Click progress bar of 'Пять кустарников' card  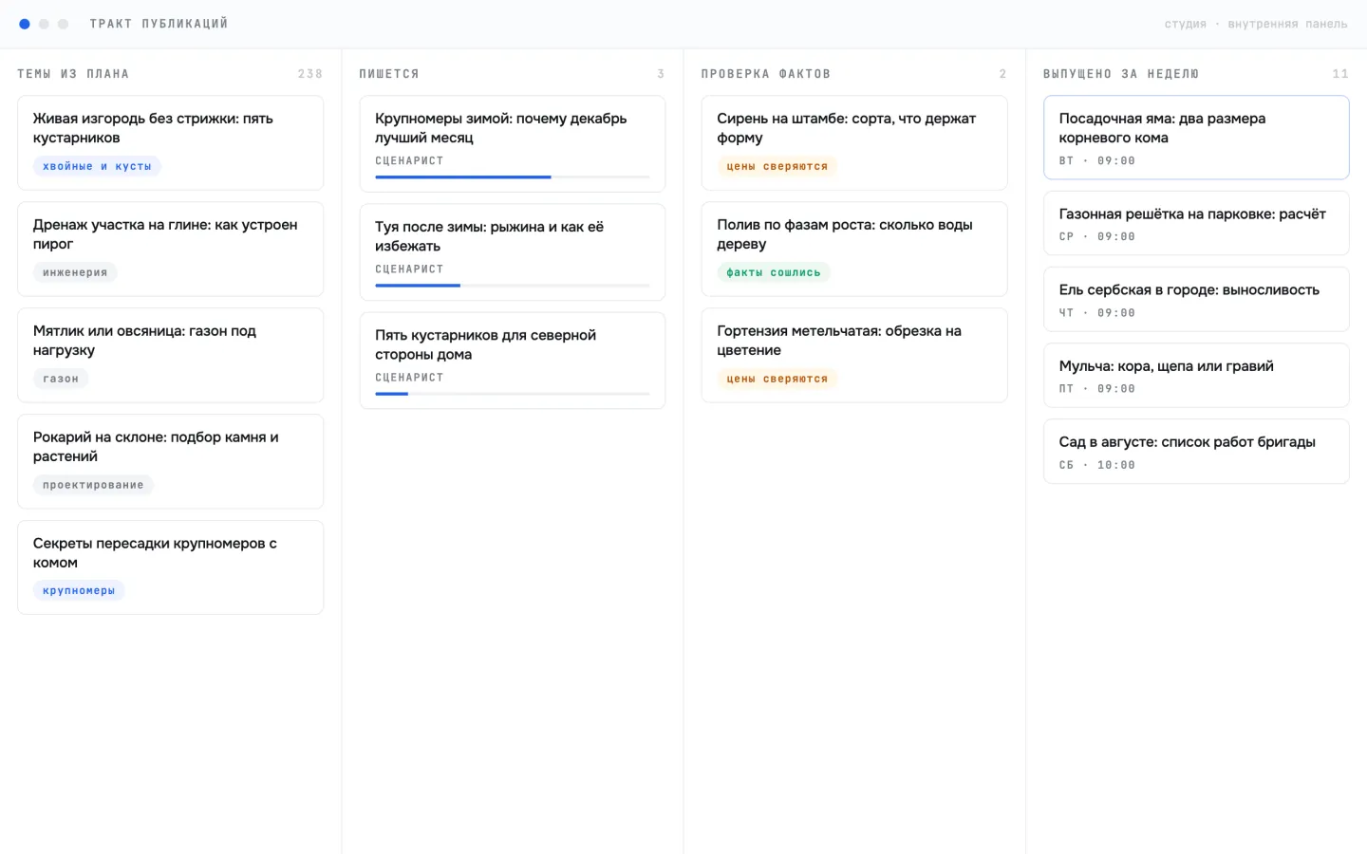513,393
